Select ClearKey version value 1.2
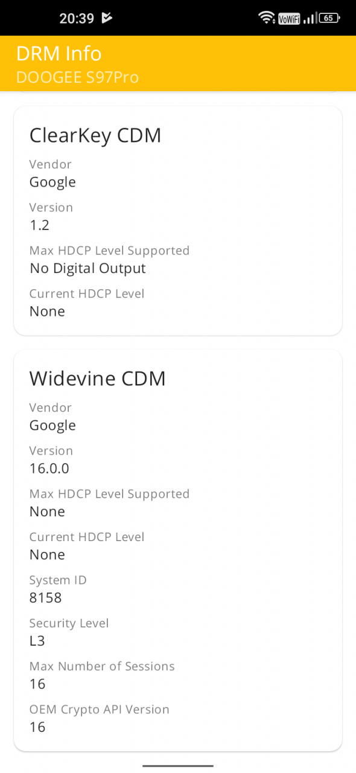 (x=39, y=225)
